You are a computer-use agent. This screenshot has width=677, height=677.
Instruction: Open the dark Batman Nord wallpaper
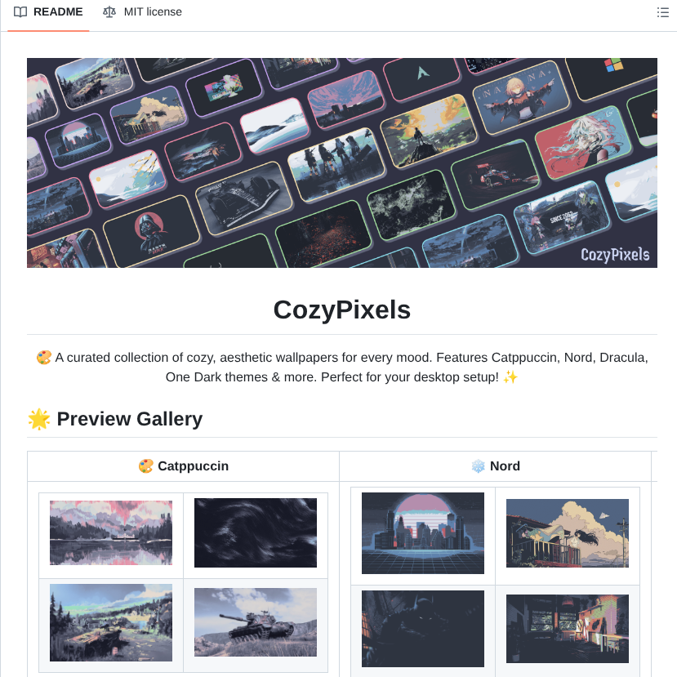pyautogui.click(x=423, y=629)
